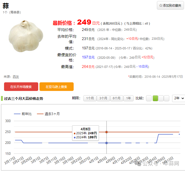185x171 pixels.
Task: Click the highest price 264日元 in red
Action: [x=88, y=67]
